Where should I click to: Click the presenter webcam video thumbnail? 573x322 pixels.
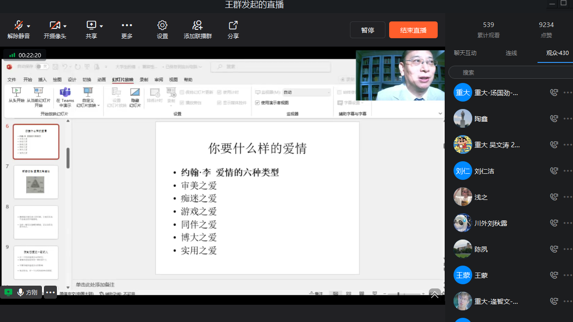tap(400, 75)
